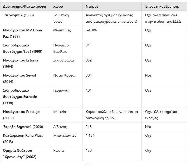
Task: Click the 'Ναυάγιο του MV Doña Paz' entry
Action: point(22,33)
